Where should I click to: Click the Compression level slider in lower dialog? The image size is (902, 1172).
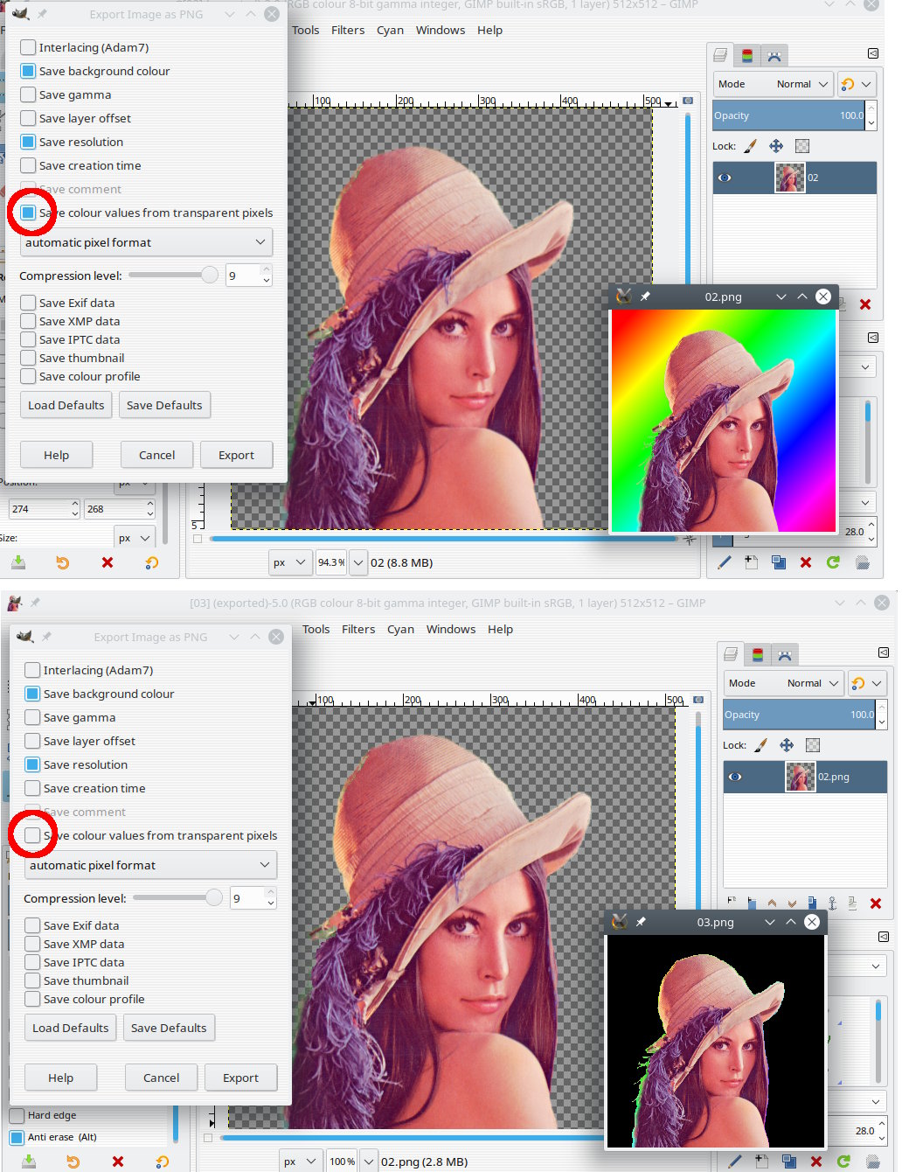[178, 897]
